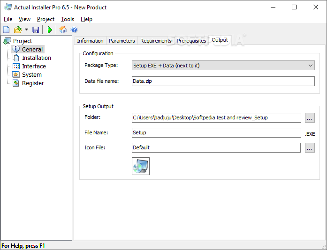Click the Home page house icon
The height and width of the screenshot is (250, 327).
click(x=63, y=30)
